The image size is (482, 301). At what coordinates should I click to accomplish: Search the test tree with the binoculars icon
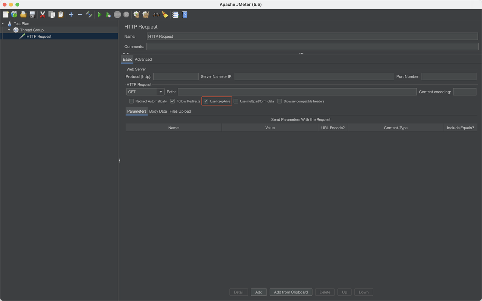(x=157, y=14)
